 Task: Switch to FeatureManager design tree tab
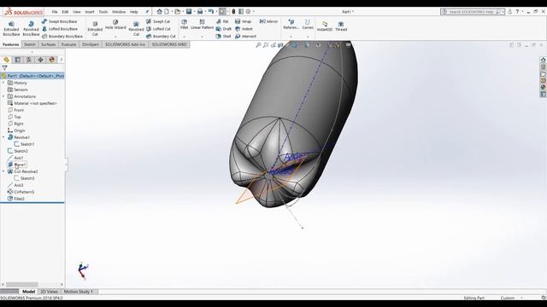(6, 60)
